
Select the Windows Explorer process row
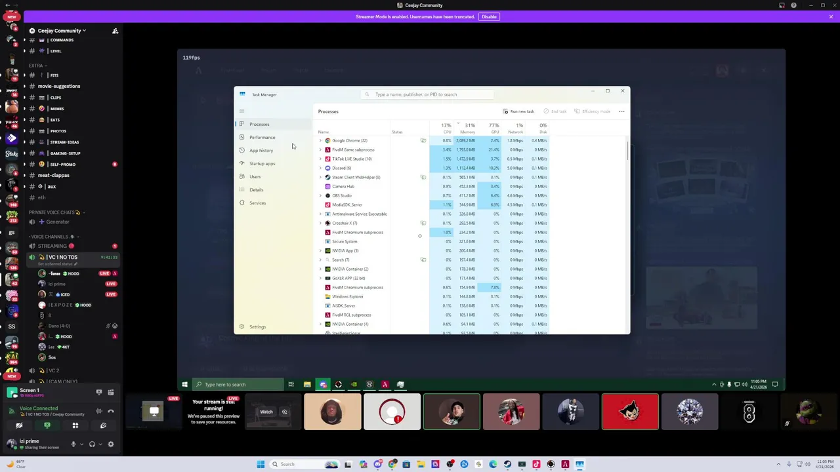point(433,296)
